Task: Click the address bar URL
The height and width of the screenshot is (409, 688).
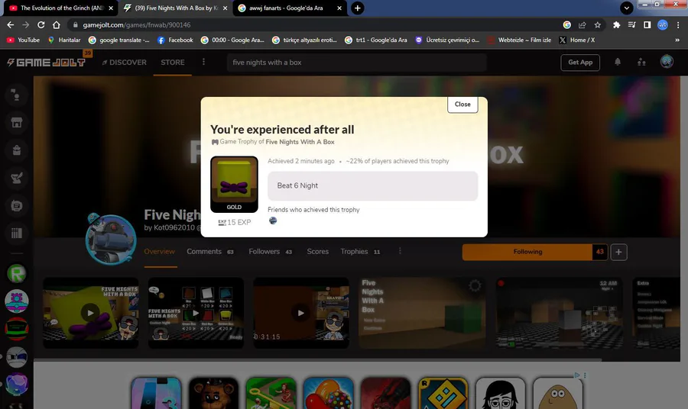Action: point(137,25)
